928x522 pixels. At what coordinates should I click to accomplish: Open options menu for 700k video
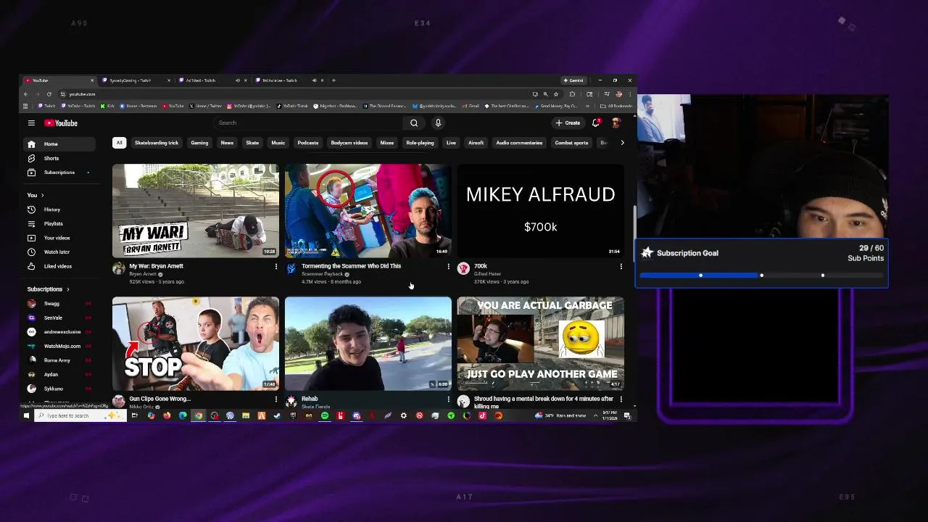pyautogui.click(x=621, y=267)
